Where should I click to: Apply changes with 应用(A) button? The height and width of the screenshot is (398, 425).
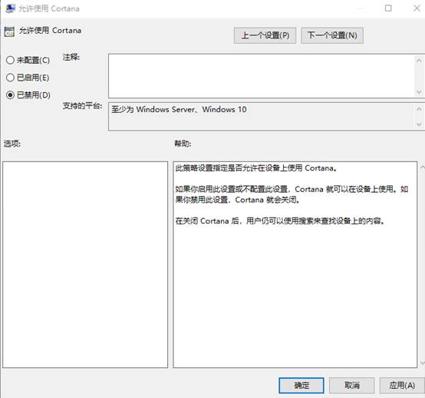point(402,385)
